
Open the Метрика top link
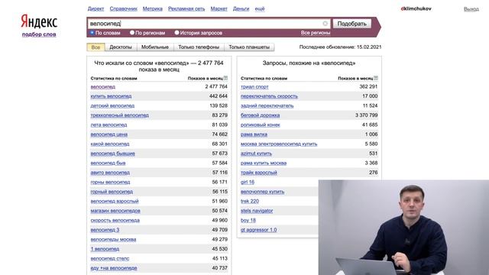[x=153, y=8]
